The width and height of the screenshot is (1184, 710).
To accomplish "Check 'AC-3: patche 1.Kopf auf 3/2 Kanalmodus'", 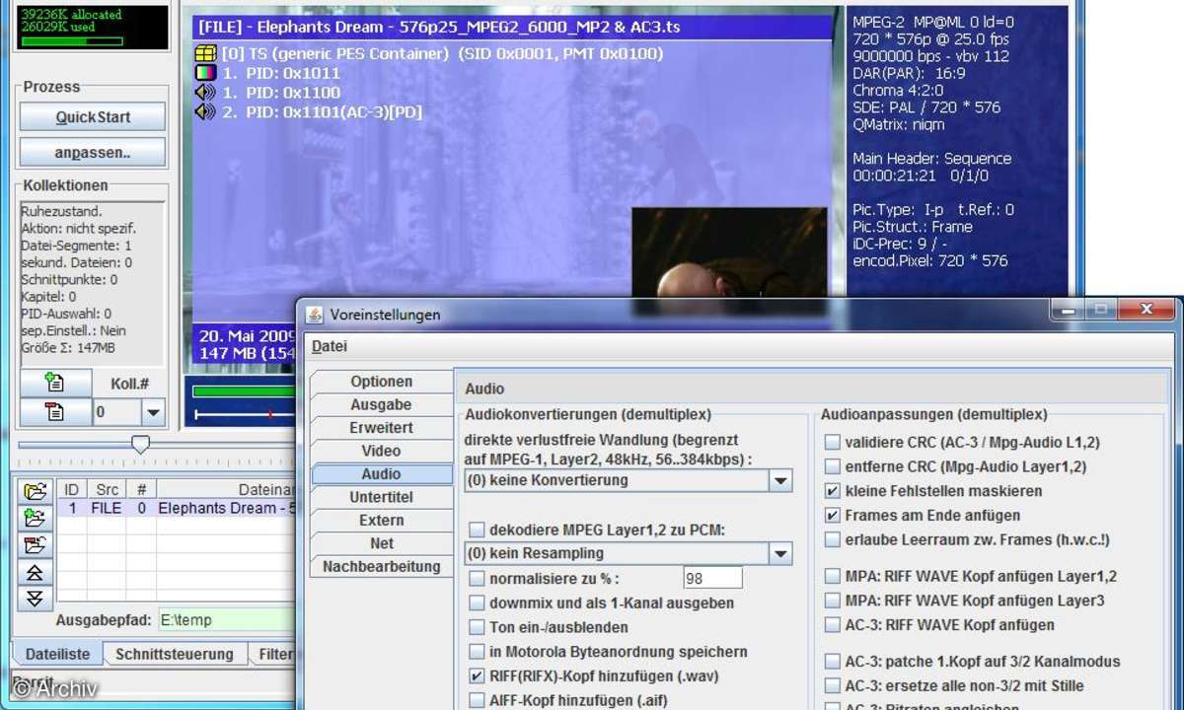I will point(834,662).
